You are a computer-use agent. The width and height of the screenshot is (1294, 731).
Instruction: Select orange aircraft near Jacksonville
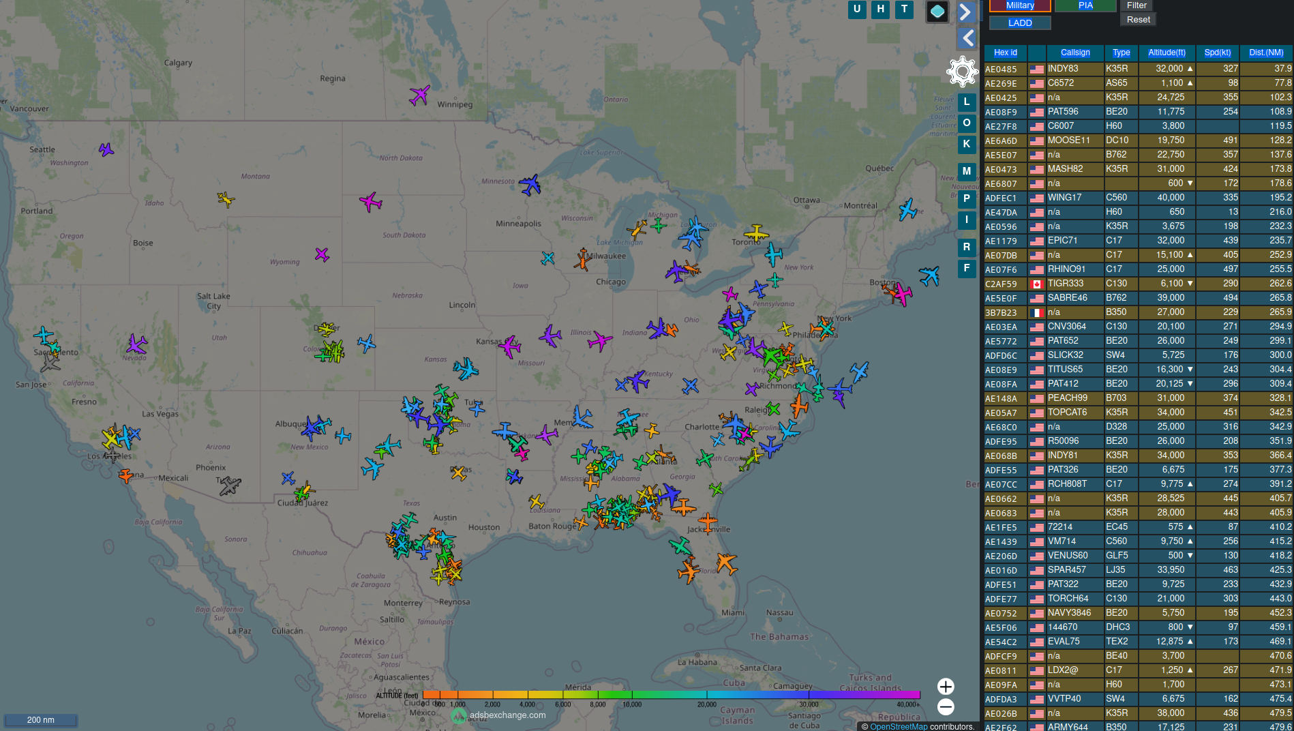708,523
